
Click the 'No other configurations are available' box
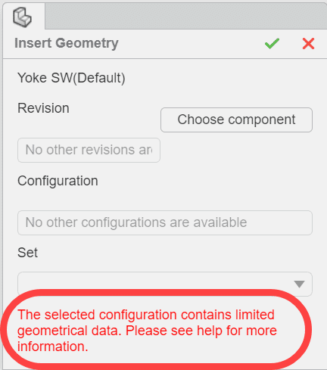point(165,222)
